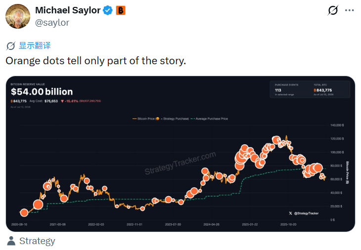This screenshot has height=250, width=361.
Task: Click the blue verified checkmark badge
Action: 107,10
